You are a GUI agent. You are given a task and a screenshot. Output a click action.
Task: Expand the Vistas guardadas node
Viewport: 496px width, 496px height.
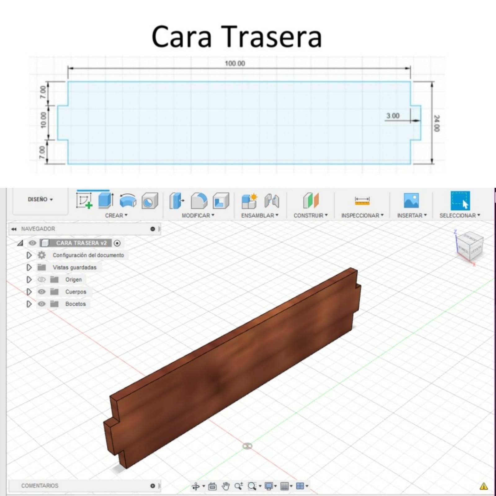pyautogui.click(x=29, y=267)
